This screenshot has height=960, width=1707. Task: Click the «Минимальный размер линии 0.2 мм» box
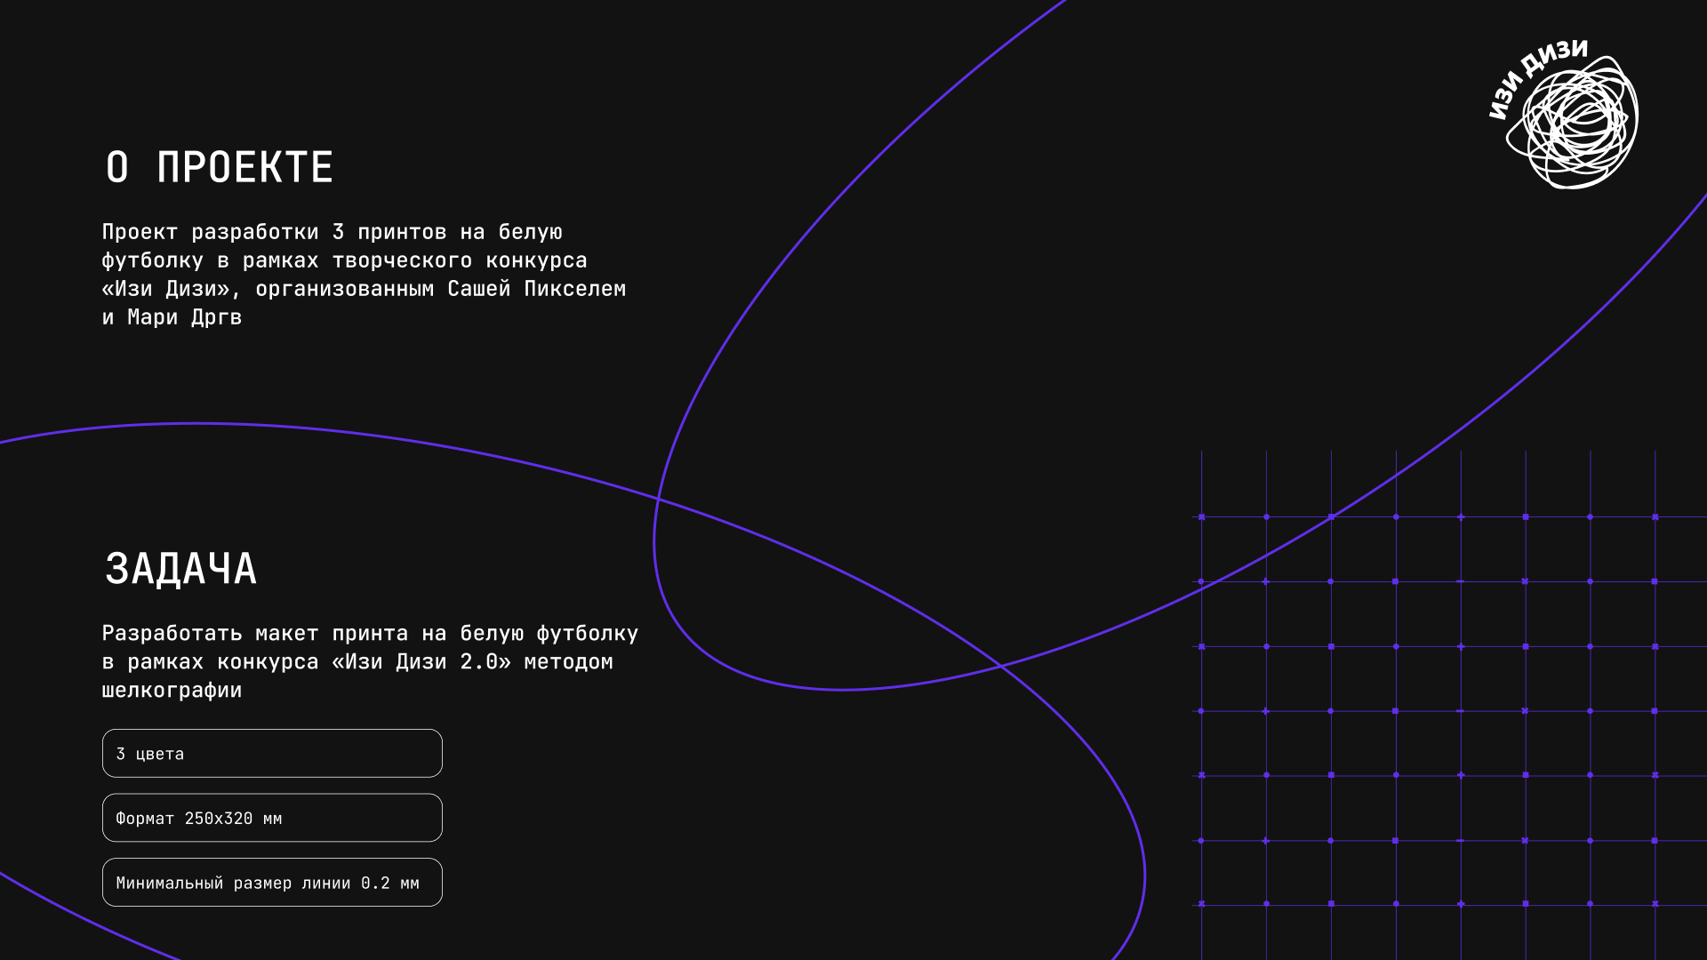click(272, 883)
